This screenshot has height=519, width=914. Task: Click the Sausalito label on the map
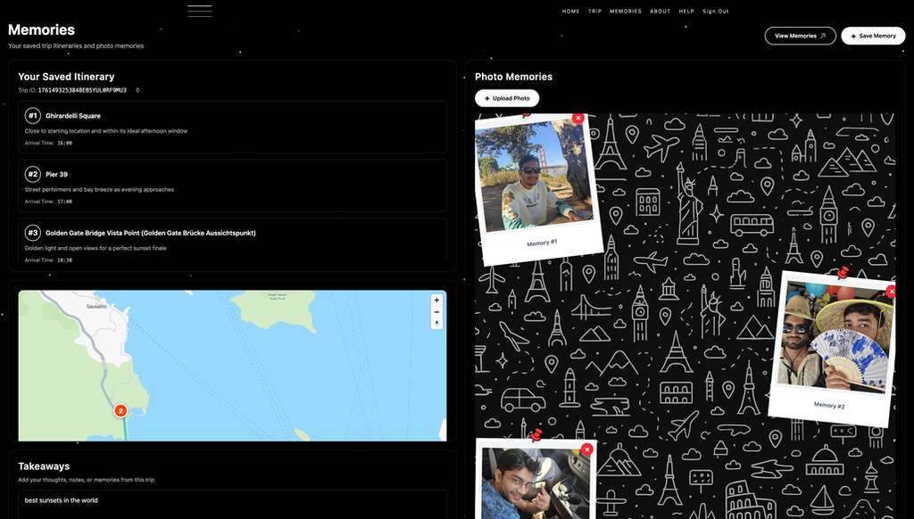coord(96,307)
